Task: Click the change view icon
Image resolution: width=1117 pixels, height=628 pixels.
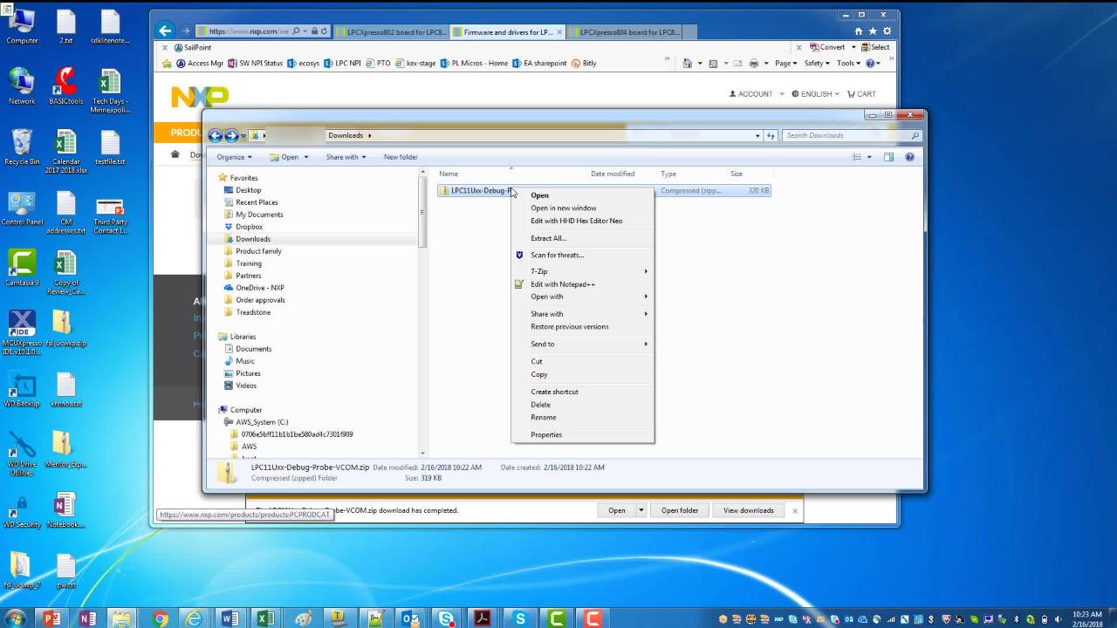Action: (x=857, y=157)
